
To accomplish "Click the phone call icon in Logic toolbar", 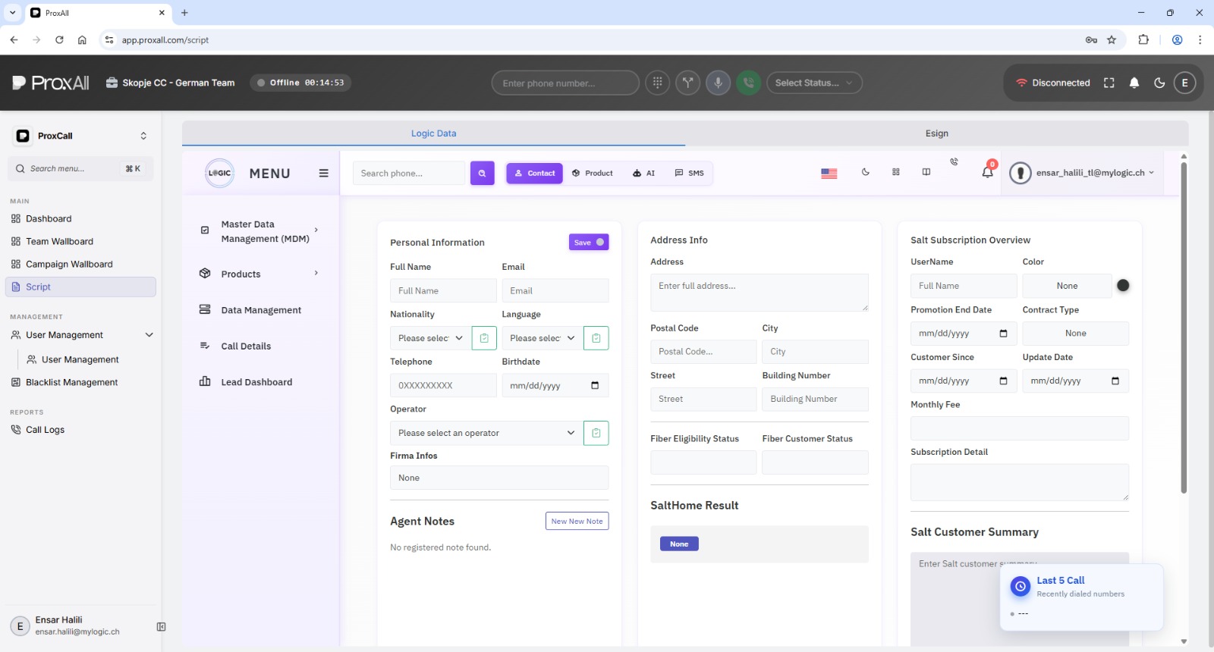I will pyautogui.click(x=955, y=161).
